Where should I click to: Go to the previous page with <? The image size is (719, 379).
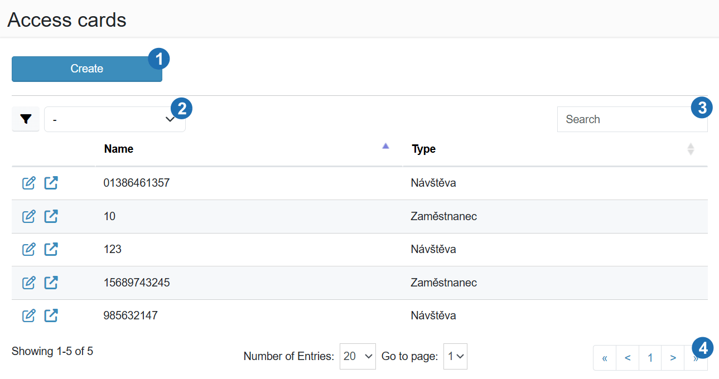coord(628,358)
